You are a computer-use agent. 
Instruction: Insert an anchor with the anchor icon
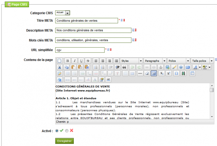coord(161,67)
